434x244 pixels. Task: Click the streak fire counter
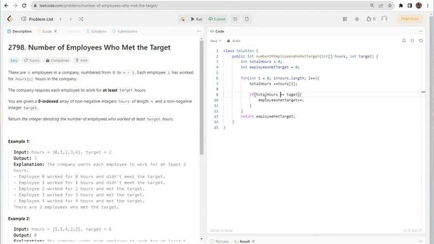point(371,19)
